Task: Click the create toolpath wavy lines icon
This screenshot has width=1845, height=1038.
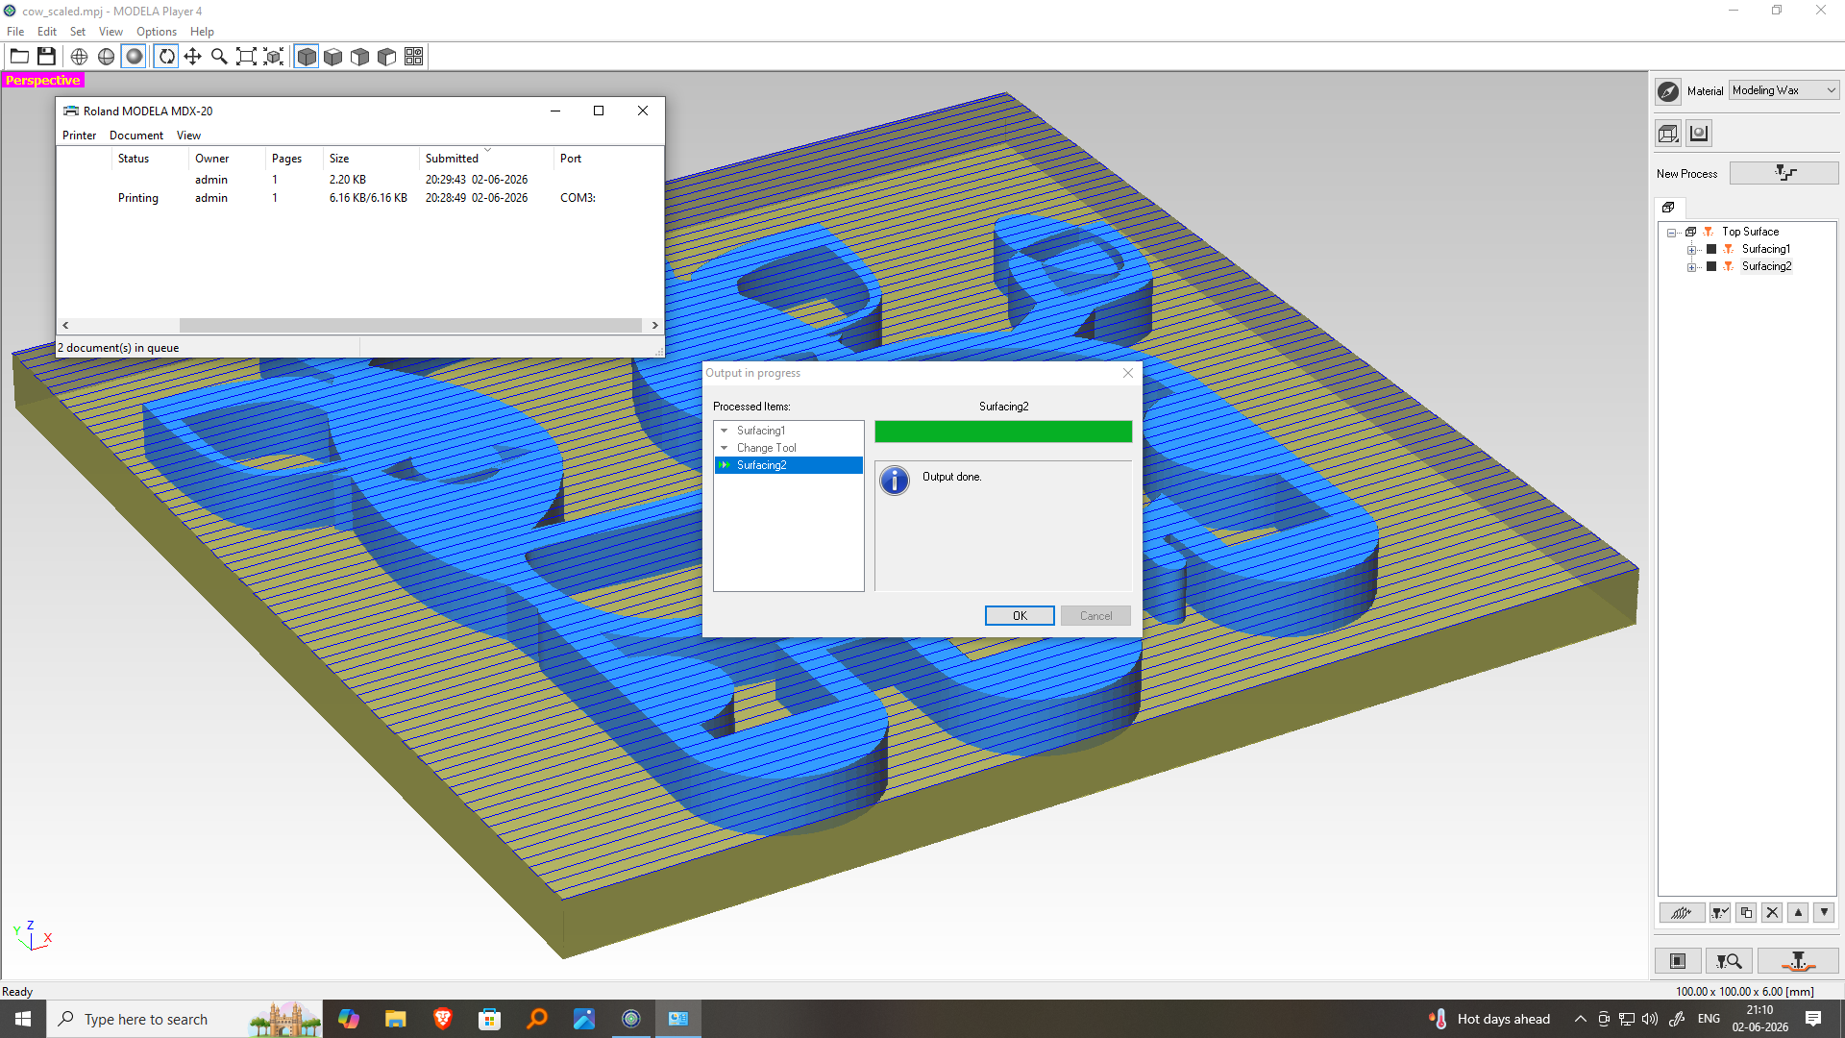Action: (1682, 913)
